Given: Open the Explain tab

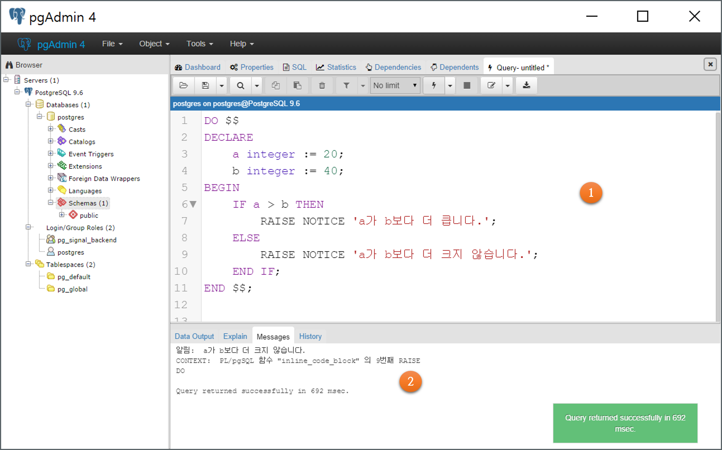Looking at the screenshot, I should pyautogui.click(x=235, y=336).
